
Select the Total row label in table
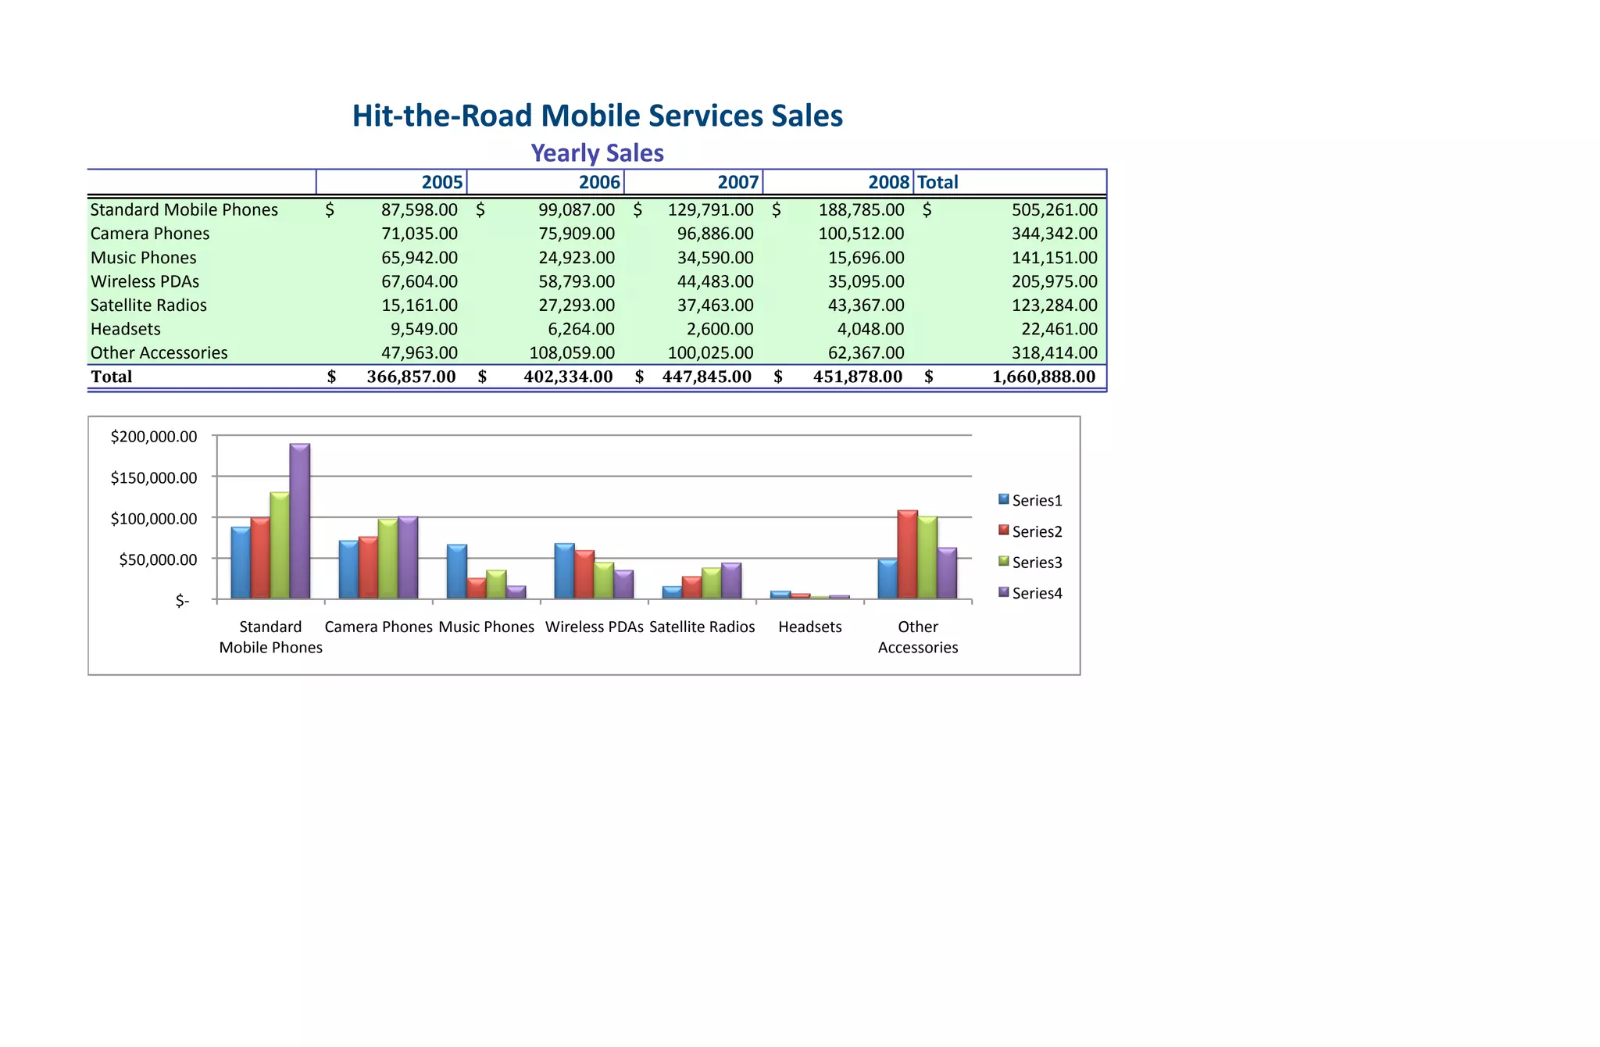(111, 377)
